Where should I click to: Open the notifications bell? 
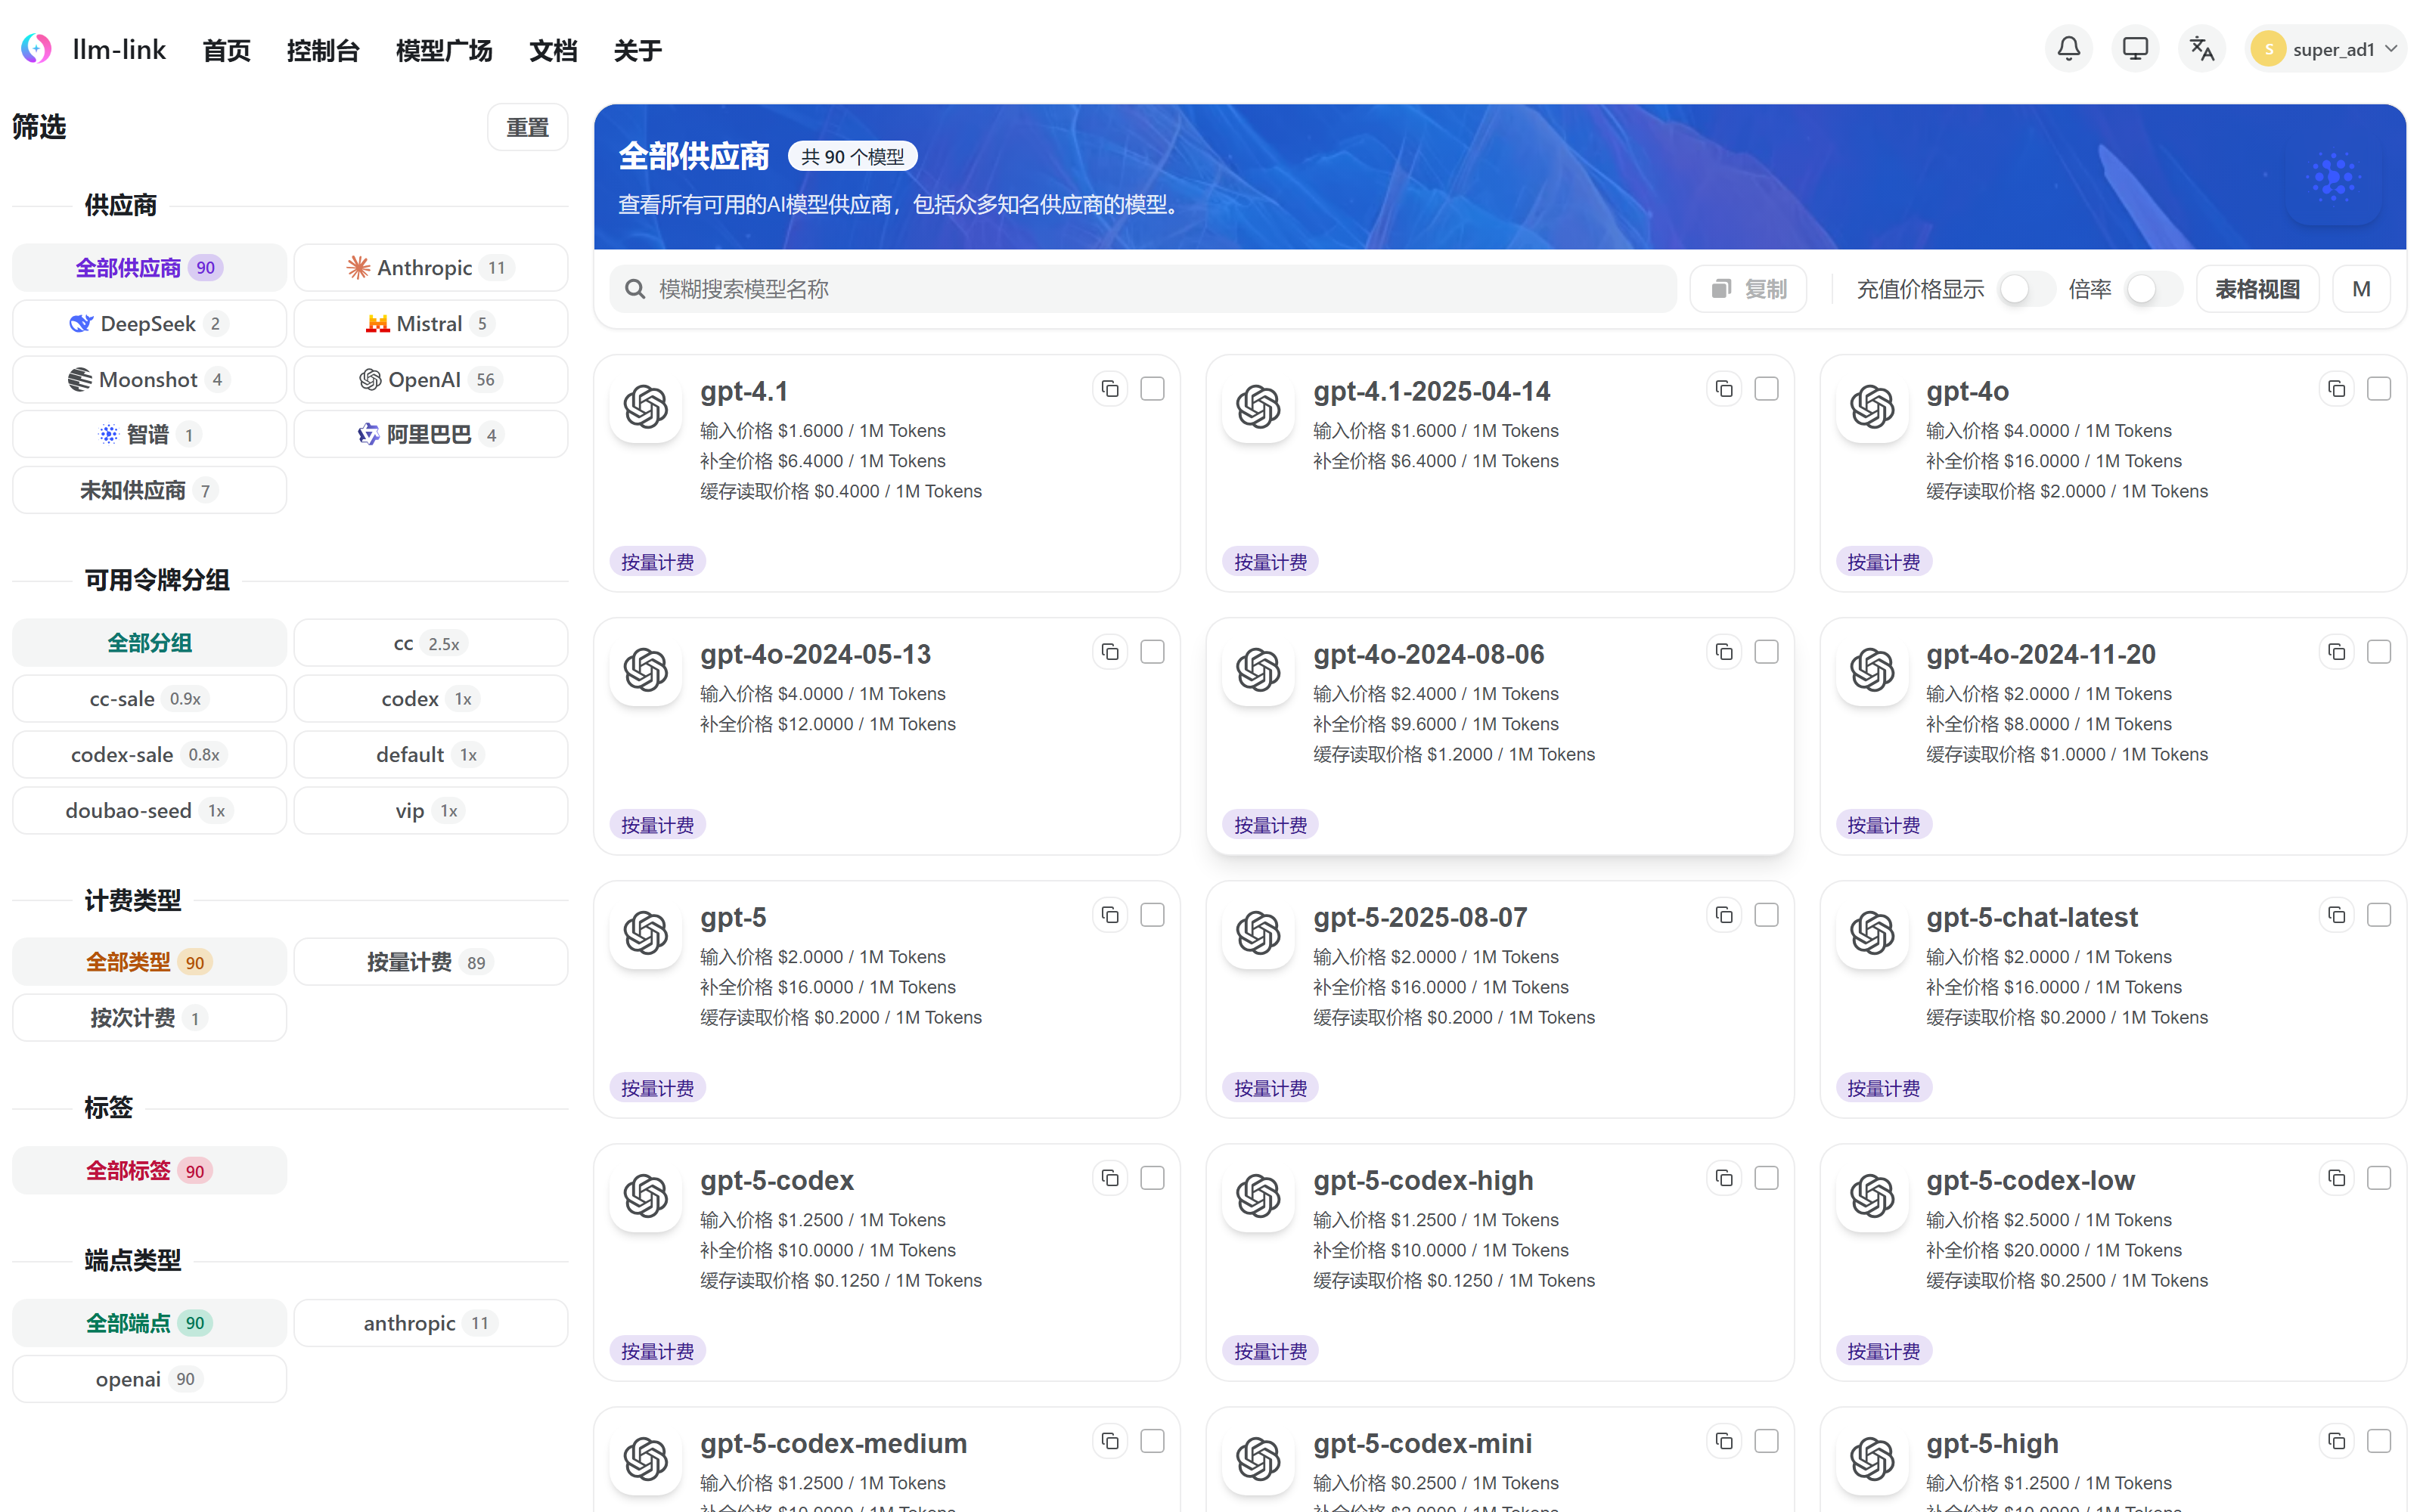(x=2068, y=48)
